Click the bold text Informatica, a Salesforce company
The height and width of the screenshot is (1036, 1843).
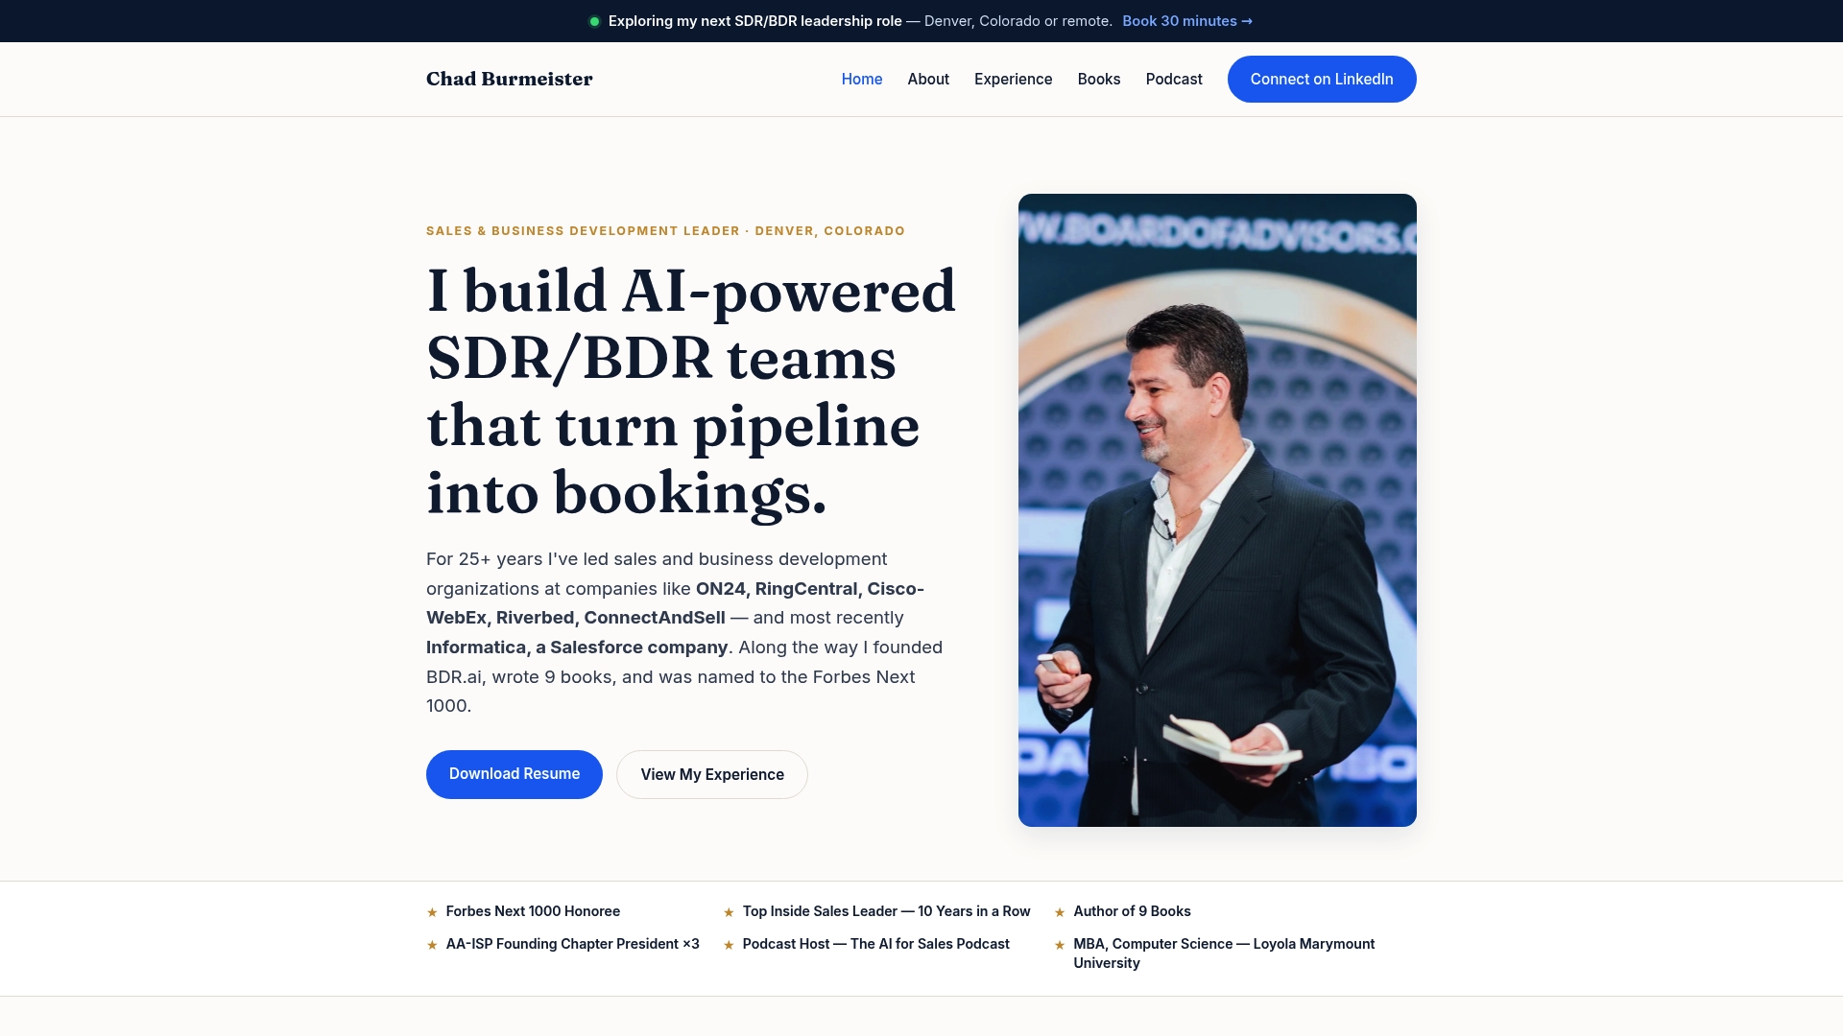pos(577,647)
